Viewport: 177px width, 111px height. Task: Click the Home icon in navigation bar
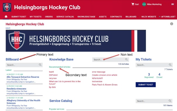click(x=6, y=17)
